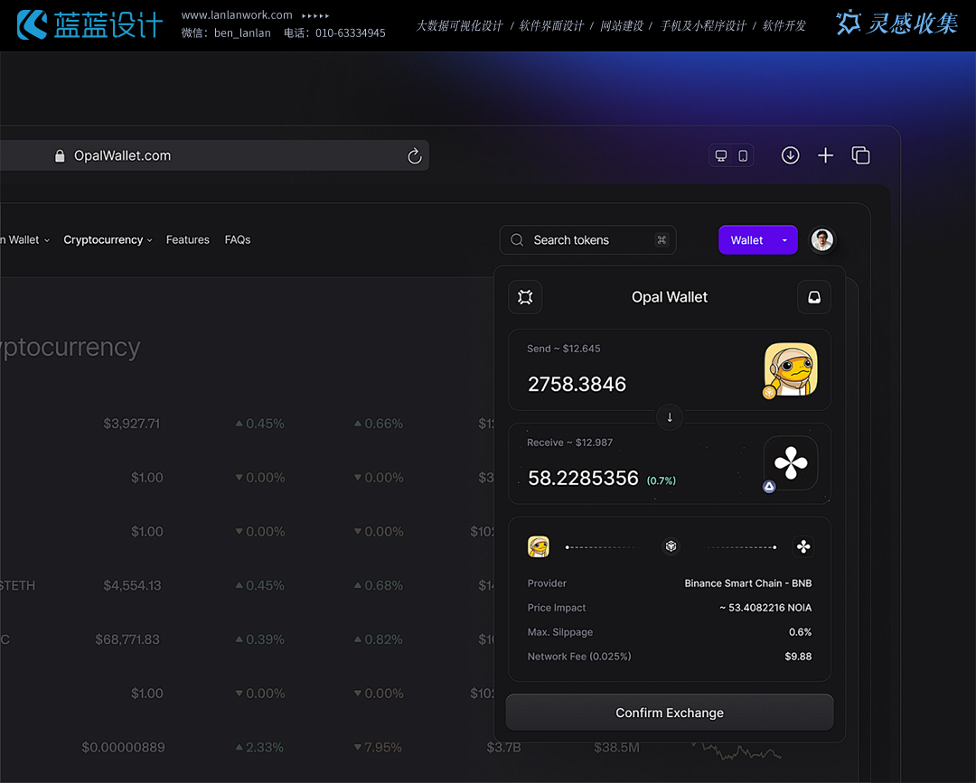Click the swap direction arrow between Send and Receive
Viewport: 976px width, 783px height.
coord(670,417)
